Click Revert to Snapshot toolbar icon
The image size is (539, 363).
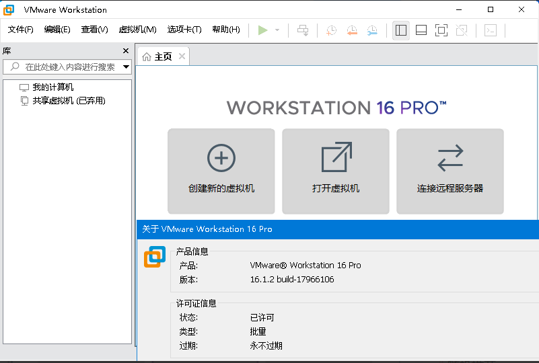(352, 30)
